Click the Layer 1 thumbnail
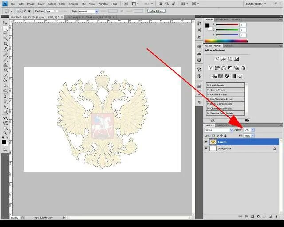Image resolution: width=284 pixels, height=227 pixels. (213, 142)
